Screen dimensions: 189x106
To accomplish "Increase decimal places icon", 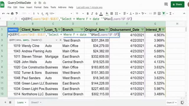I will (x=47, y=14).
